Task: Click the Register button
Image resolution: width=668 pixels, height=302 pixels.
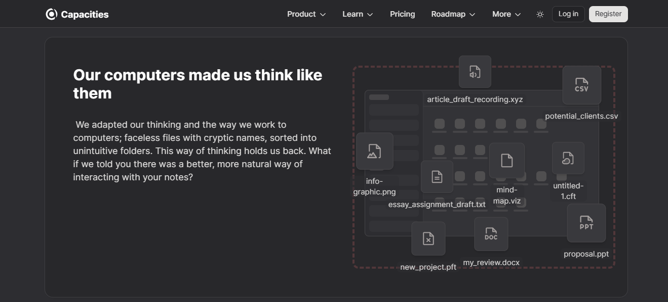Action: tap(608, 14)
